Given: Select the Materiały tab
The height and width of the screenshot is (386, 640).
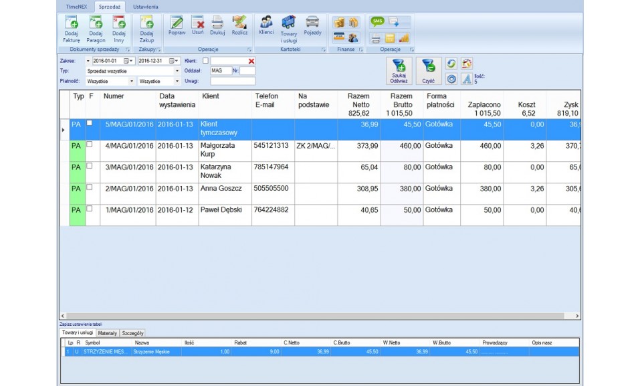Looking at the screenshot, I should [107, 332].
